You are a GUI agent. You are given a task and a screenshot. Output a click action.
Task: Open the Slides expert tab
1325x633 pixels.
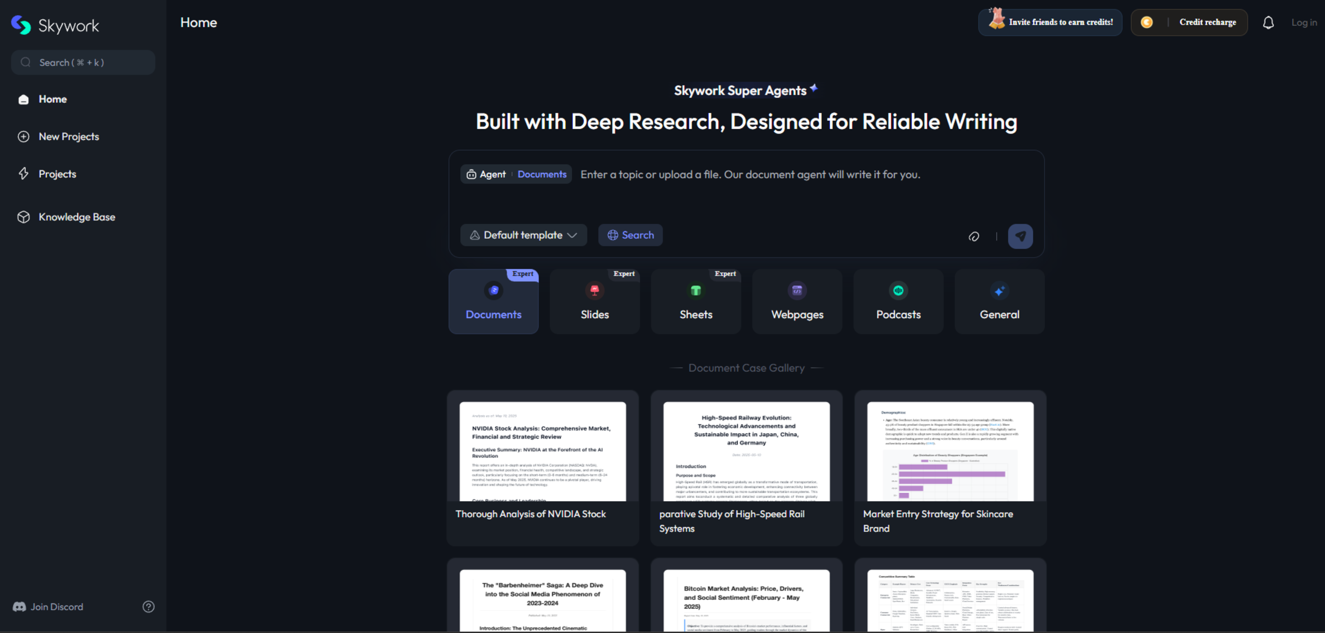595,302
